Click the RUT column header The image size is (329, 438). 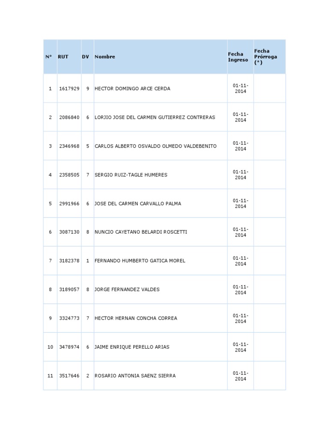(x=63, y=57)
